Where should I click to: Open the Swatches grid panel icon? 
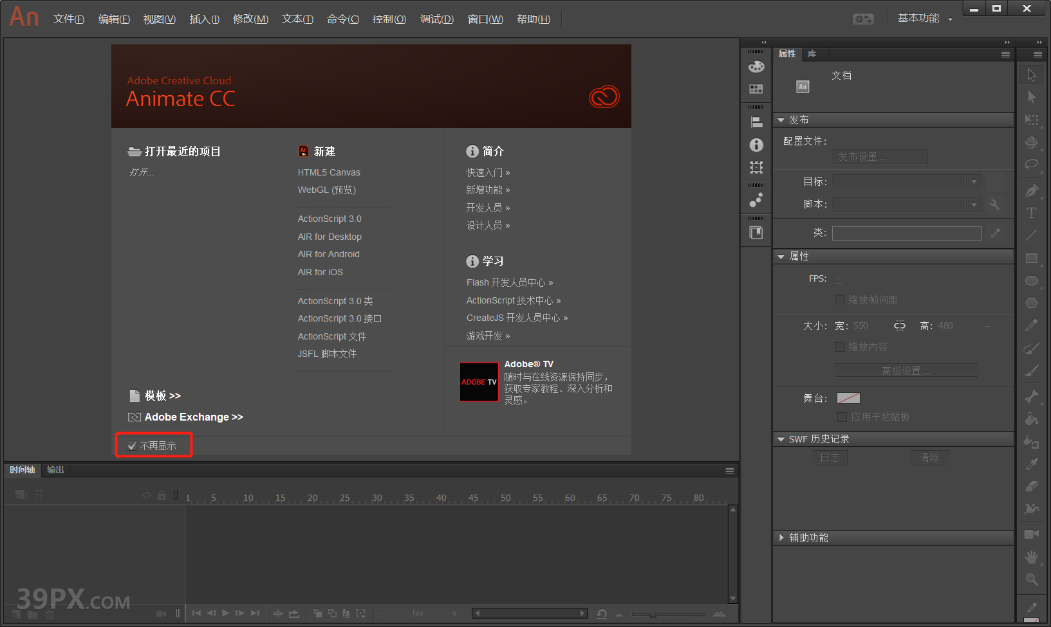(756, 89)
